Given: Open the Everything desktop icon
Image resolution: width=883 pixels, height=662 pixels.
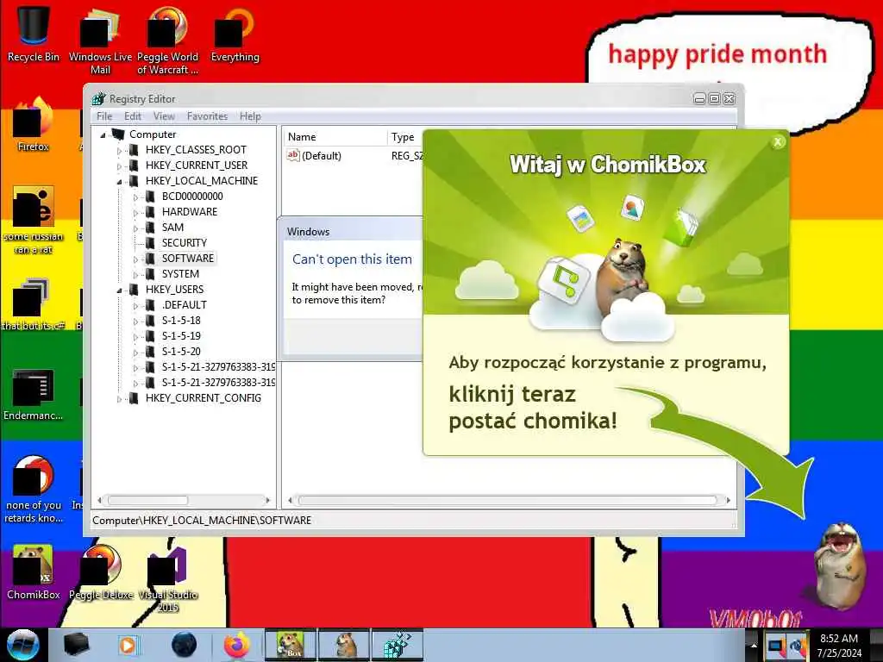Looking at the screenshot, I should [235, 34].
